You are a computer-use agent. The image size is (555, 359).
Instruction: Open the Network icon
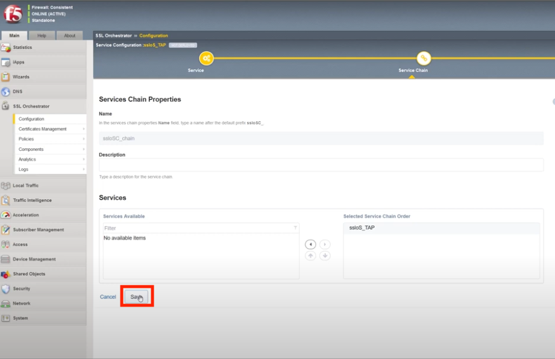coord(5,303)
